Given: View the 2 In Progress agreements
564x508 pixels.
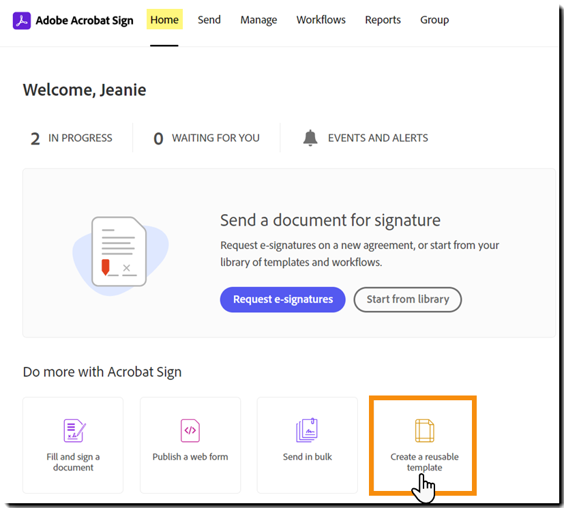Looking at the screenshot, I should 72,138.
